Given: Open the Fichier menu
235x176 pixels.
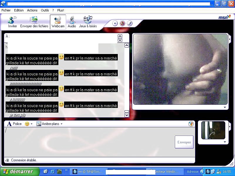Looking at the screenshot, I should tap(6, 10).
